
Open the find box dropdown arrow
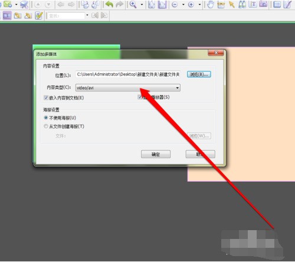point(87,15)
